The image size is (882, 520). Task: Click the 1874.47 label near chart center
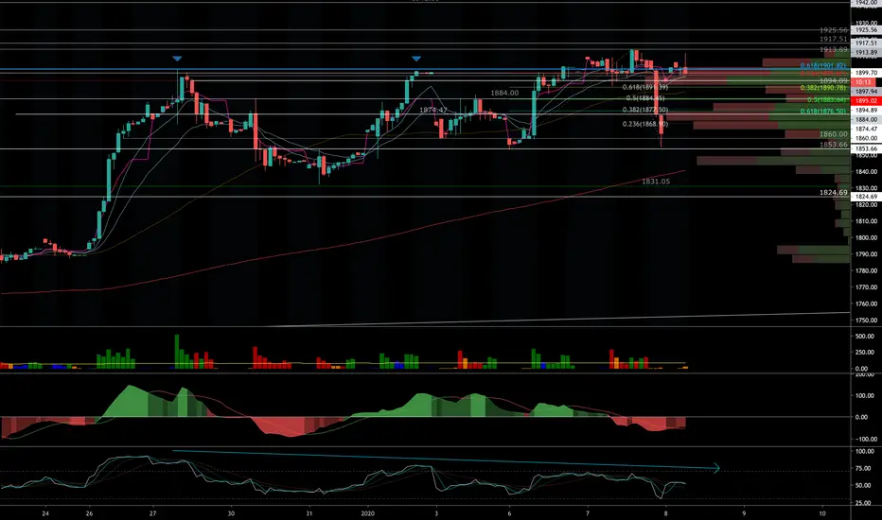(433, 110)
